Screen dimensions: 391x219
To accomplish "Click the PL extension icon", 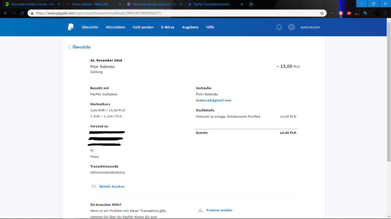I will click(333, 13).
